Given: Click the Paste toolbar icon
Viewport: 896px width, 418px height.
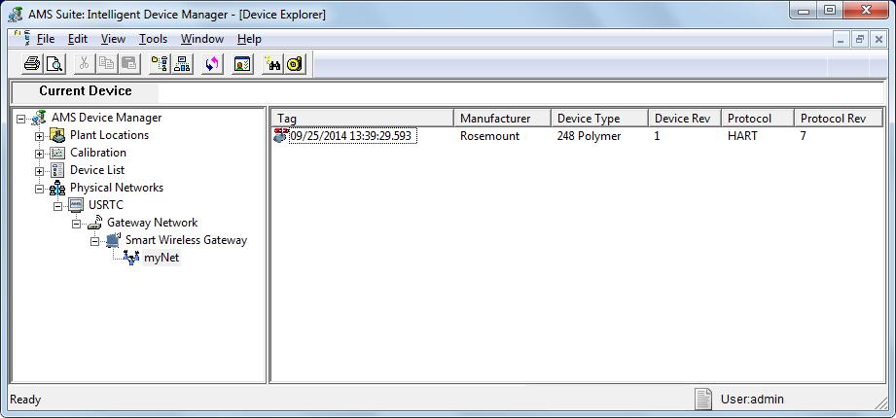Looking at the screenshot, I should tap(129, 64).
